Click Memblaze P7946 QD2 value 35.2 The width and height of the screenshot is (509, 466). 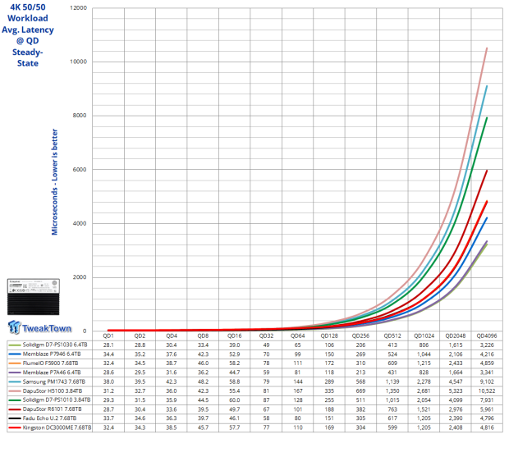pyautogui.click(x=140, y=354)
